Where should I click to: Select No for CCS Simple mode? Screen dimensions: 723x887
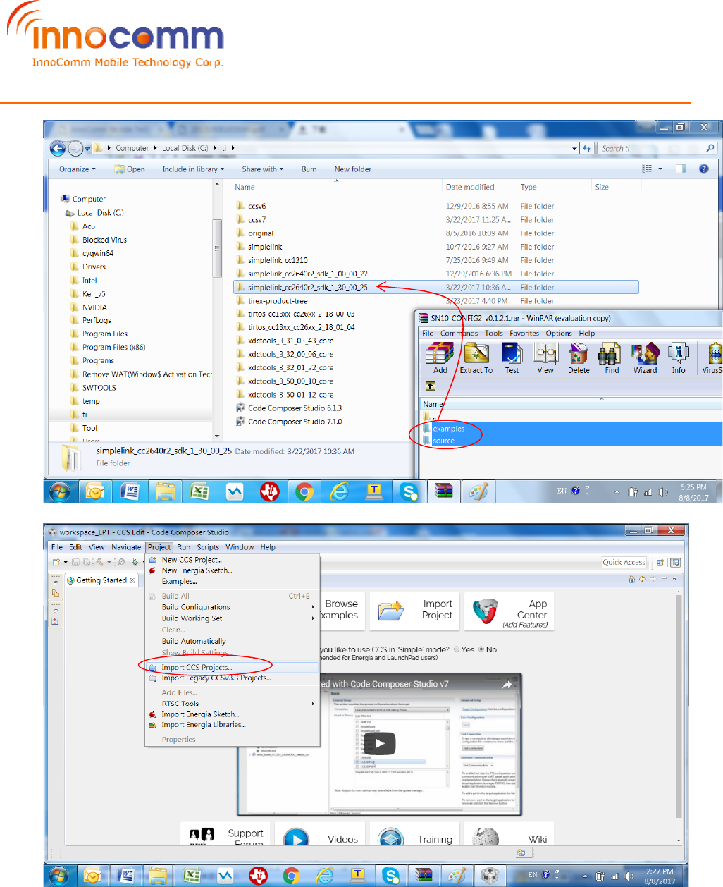pos(481,649)
